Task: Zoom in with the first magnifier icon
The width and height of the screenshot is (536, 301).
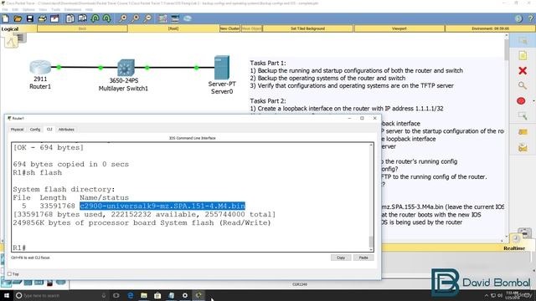Action: (123, 18)
